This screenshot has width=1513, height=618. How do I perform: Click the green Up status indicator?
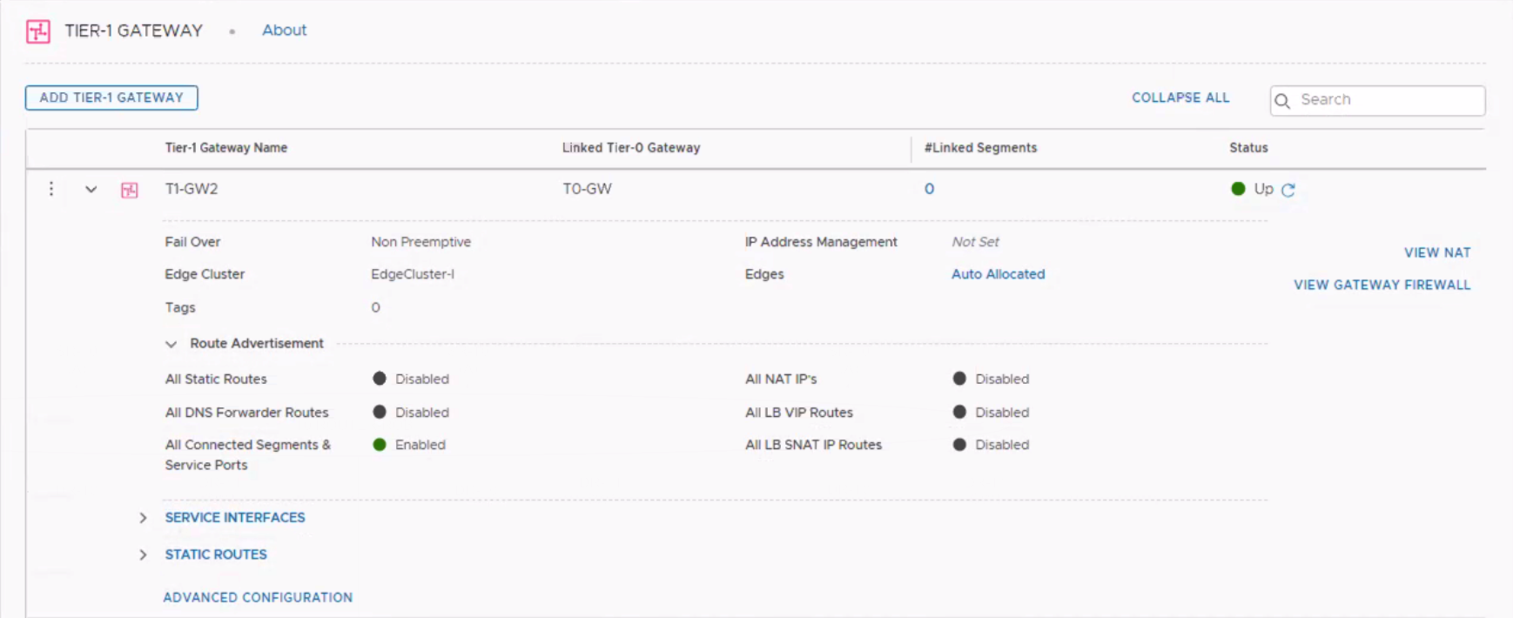(x=1238, y=189)
